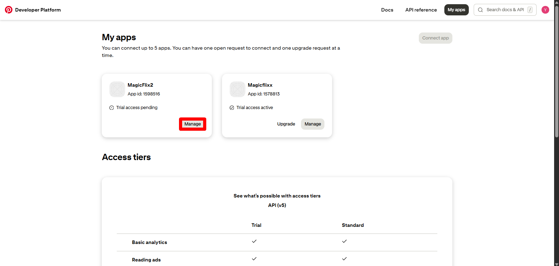Viewport: 559px width, 266px height.
Task: Click the page vertical scrollbar thumb
Action: point(557,71)
